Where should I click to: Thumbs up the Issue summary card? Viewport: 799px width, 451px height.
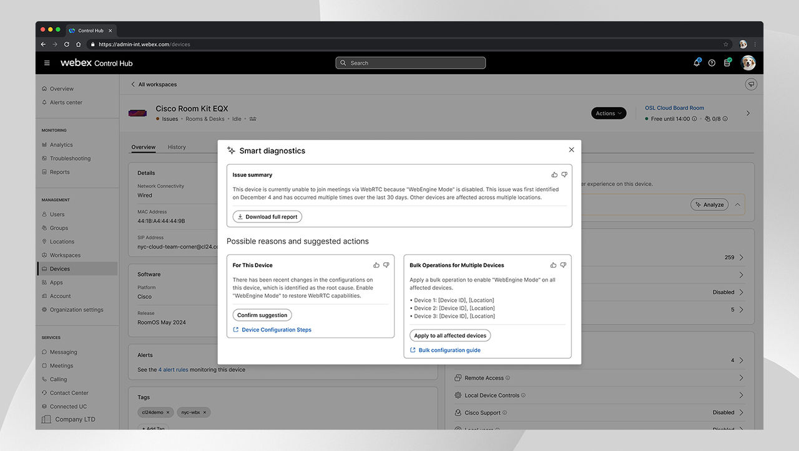(x=554, y=175)
